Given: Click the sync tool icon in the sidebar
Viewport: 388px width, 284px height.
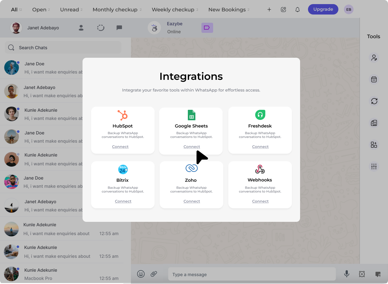Looking at the screenshot, I should (374, 101).
